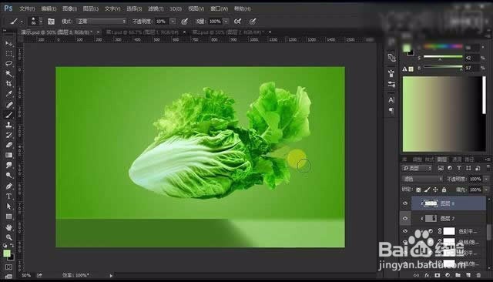Switch to the 路径 panel tab
This screenshot has height=282, width=493.
point(469,159)
